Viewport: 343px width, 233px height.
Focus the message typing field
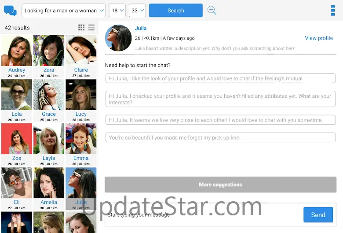point(204,215)
